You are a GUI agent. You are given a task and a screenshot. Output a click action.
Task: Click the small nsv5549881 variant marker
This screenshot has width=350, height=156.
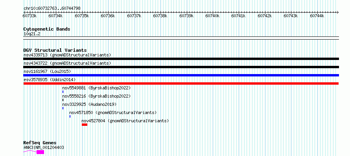pyautogui.click(x=63, y=92)
